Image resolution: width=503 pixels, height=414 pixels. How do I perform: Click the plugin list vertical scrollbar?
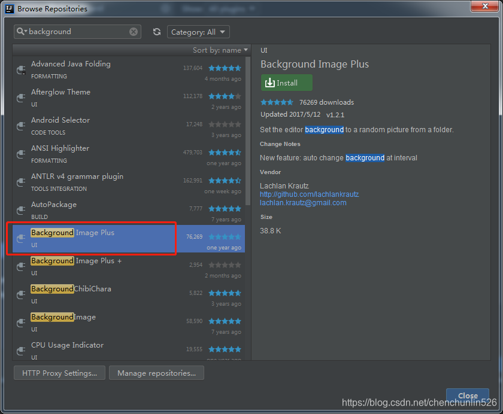pyautogui.click(x=248, y=132)
